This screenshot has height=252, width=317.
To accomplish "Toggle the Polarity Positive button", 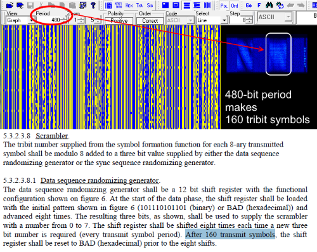I will click(x=119, y=21).
